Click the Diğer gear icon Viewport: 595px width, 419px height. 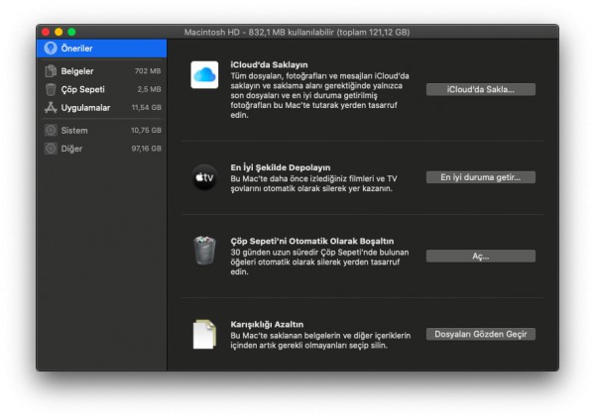51,149
